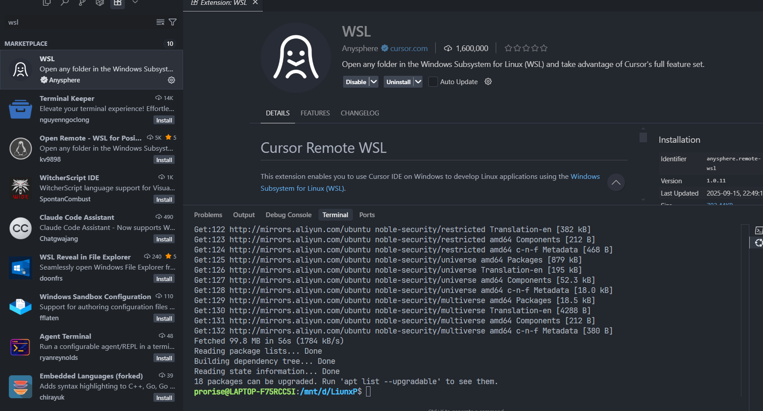The image size is (763, 411).
Task: Open the Uninstall dropdown arrow
Action: (418, 82)
